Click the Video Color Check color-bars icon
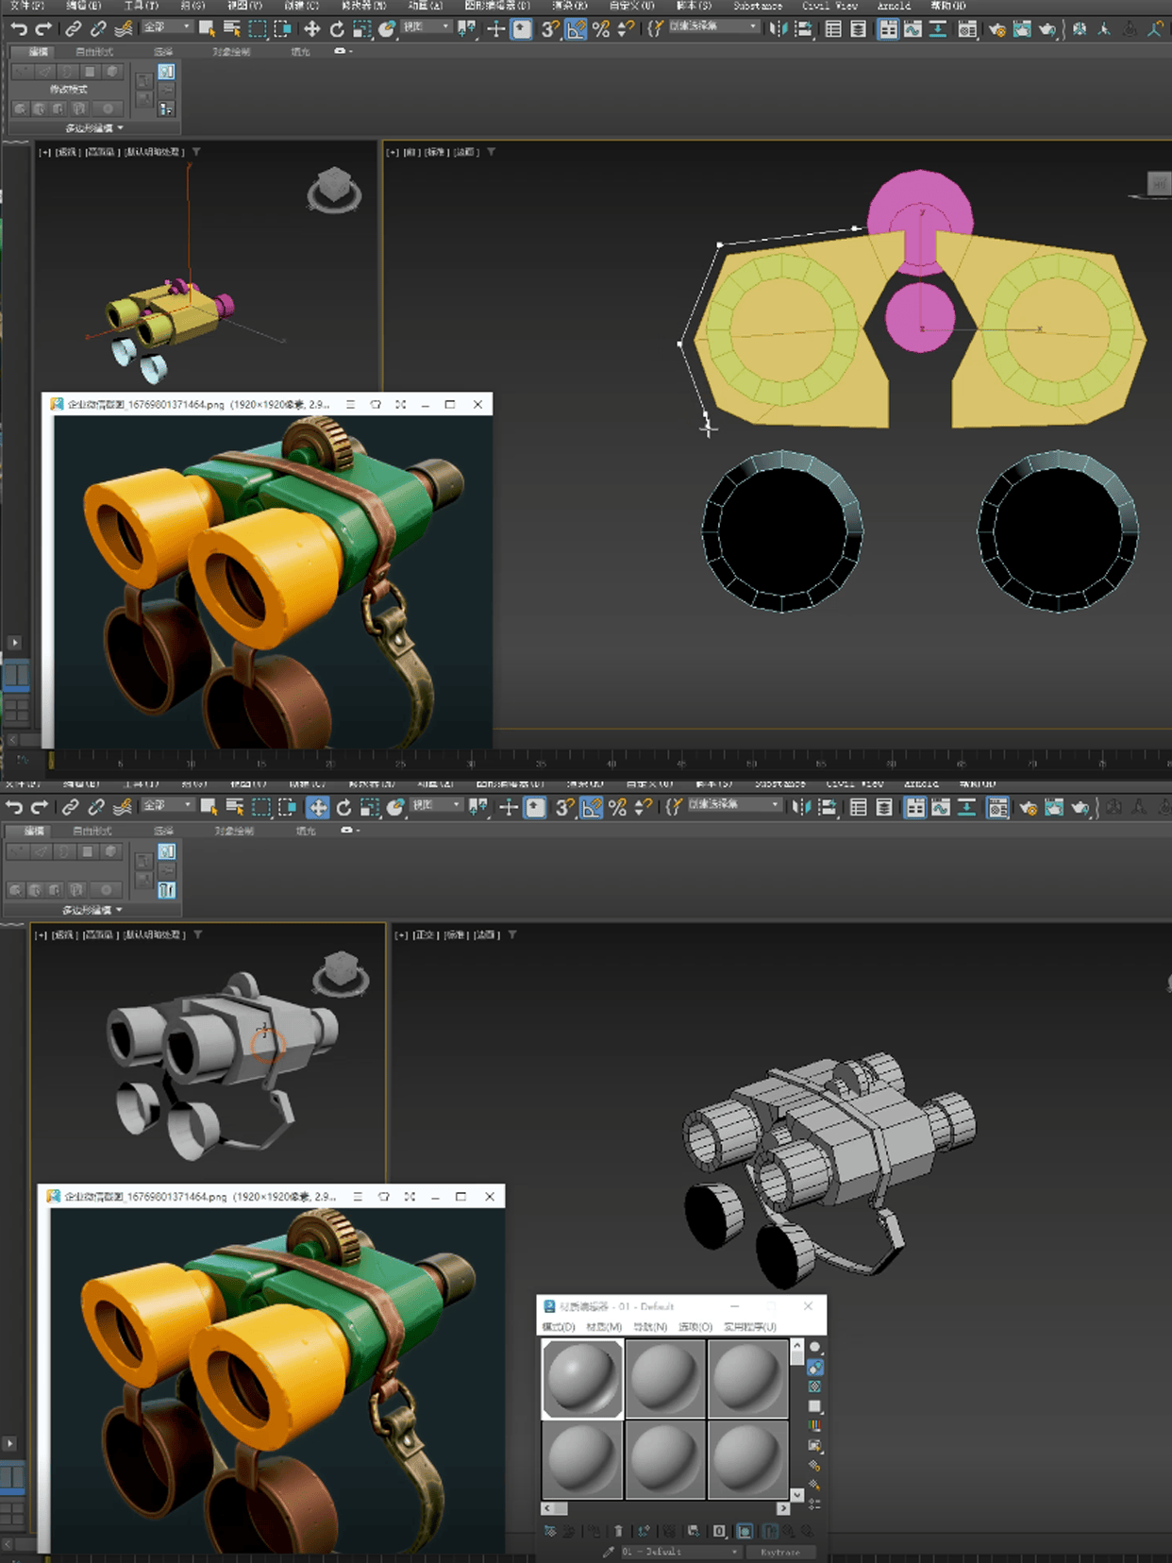The height and width of the screenshot is (1563, 1172). 815,1425
